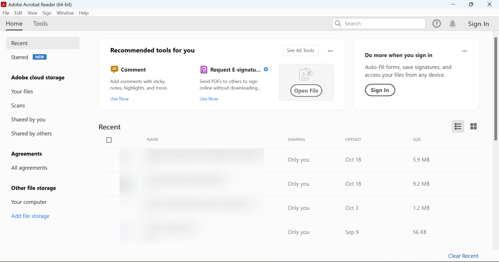Image resolution: width=499 pixels, height=262 pixels.
Task: Open the Sign menu
Action: click(47, 13)
